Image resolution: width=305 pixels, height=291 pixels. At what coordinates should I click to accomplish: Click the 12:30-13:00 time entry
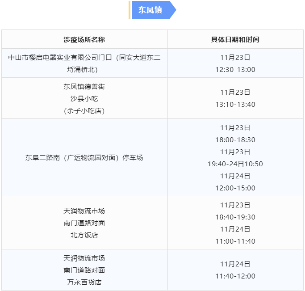tap(235, 69)
